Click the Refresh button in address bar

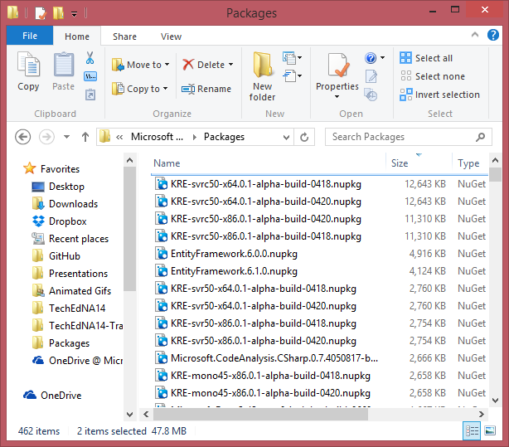click(304, 137)
